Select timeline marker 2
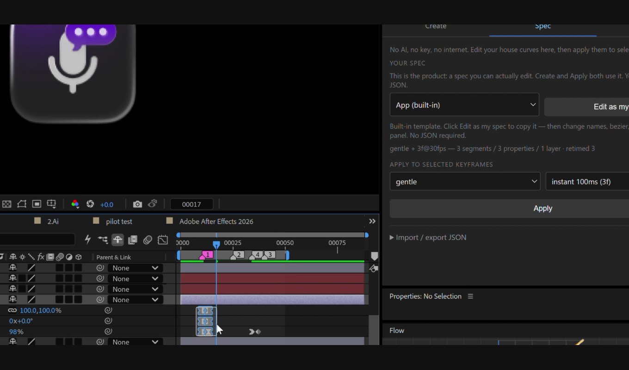This screenshot has height=370, width=629. tap(237, 255)
